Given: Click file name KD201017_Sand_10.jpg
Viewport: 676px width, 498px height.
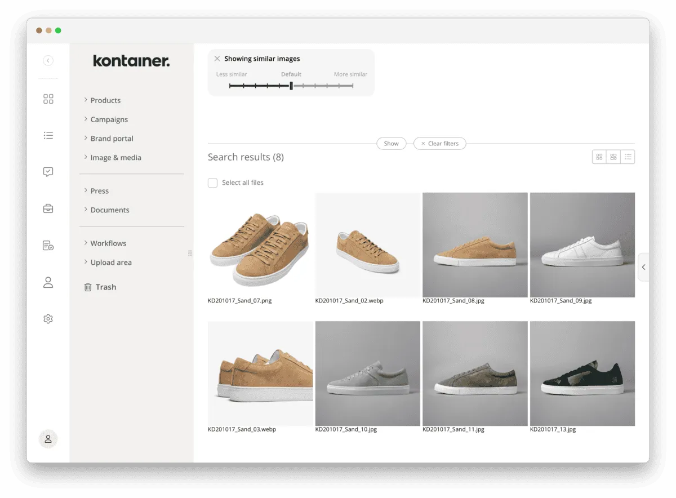Looking at the screenshot, I should click(x=346, y=429).
